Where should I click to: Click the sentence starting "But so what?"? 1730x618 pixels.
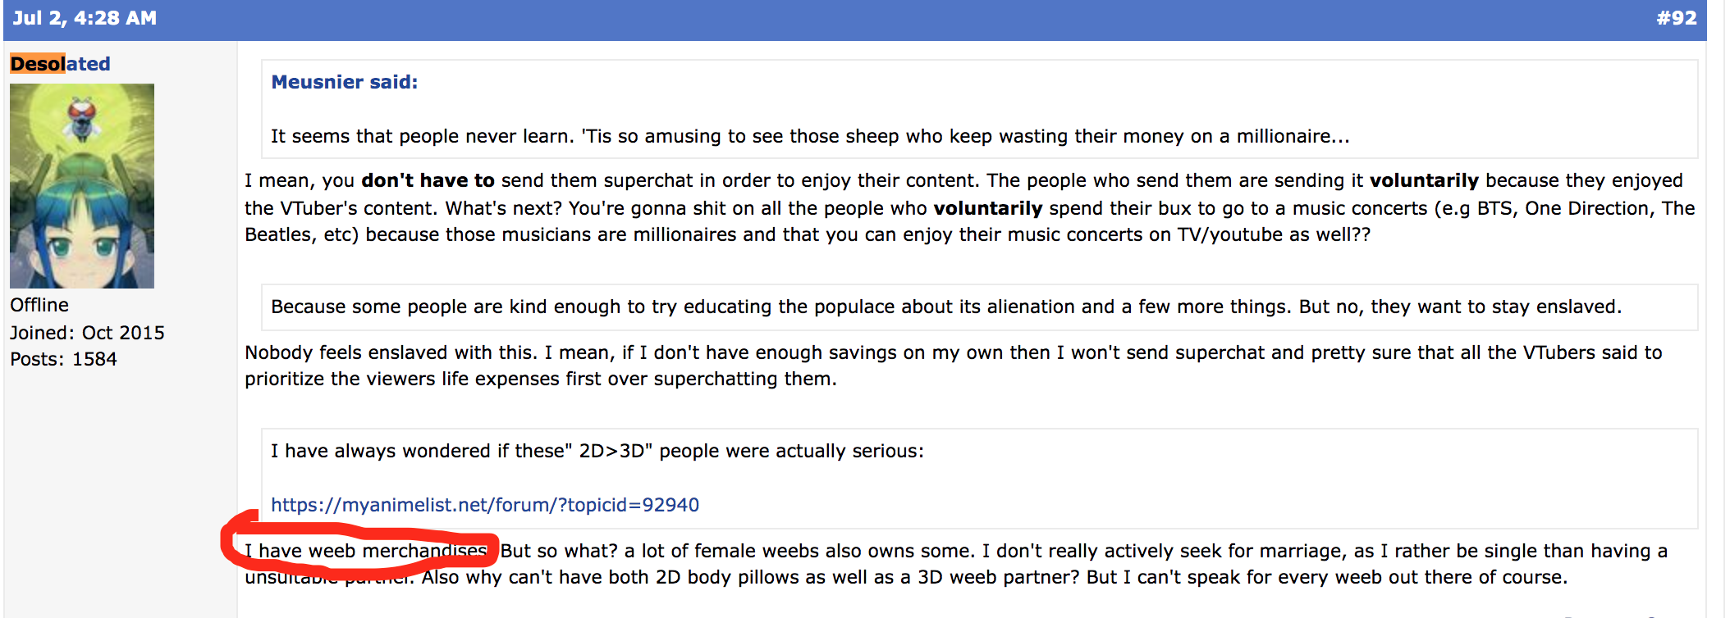(x=737, y=551)
